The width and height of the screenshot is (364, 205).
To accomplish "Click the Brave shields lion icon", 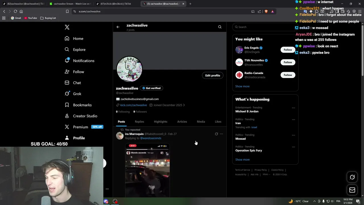I will coord(266,11).
